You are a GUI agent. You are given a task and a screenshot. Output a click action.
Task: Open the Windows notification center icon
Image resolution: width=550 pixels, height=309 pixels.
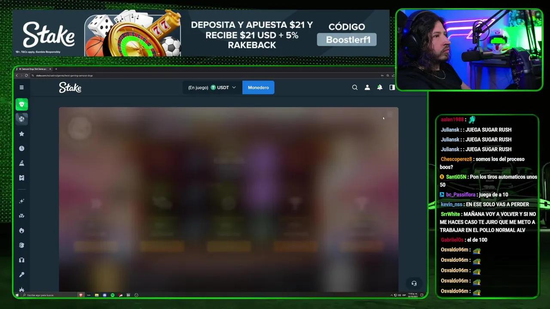pos(422,295)
